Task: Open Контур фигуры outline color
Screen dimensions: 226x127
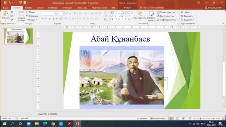Action: pos(166,16)
